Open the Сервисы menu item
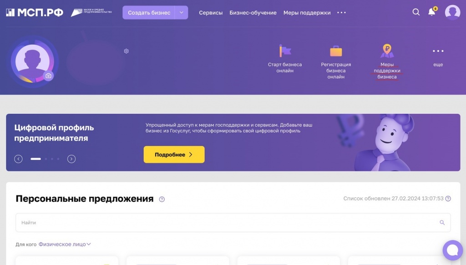This screenshot has height=265, width=466. [211, 13]
